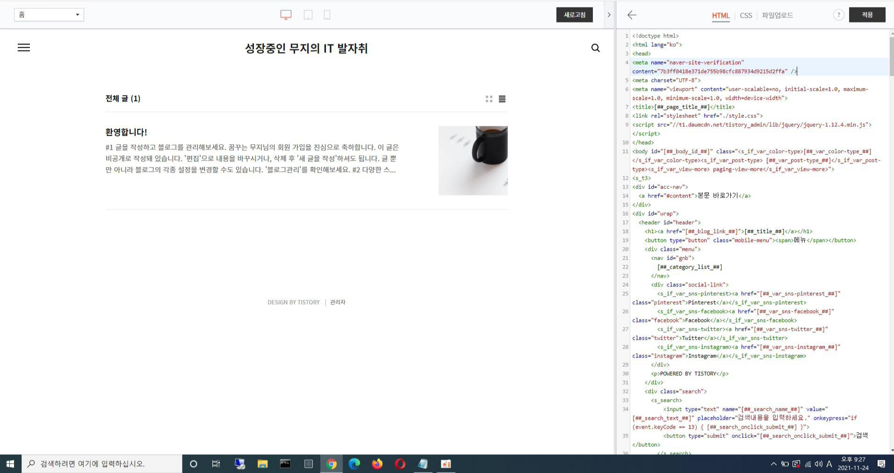
Task: Click blog title 성장중인 무지의 IT 발자취
Action: coord(306,48)
